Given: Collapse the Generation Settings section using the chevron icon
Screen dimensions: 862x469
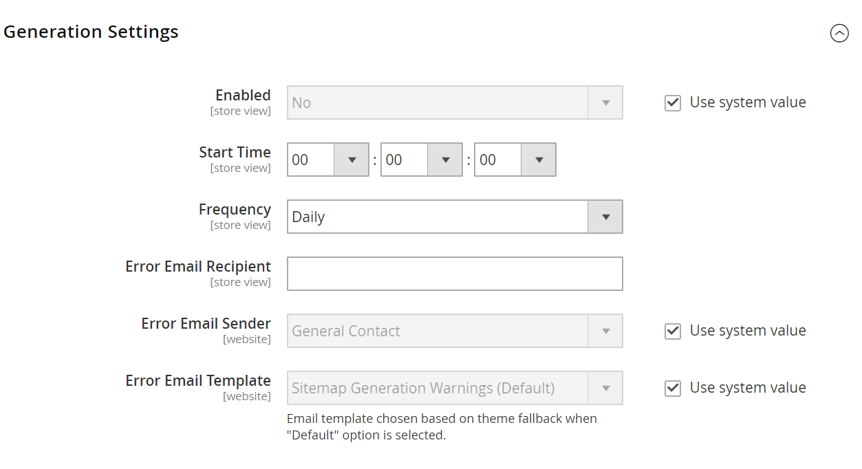Looking at the screenshot, I should [x=839, y=33].
